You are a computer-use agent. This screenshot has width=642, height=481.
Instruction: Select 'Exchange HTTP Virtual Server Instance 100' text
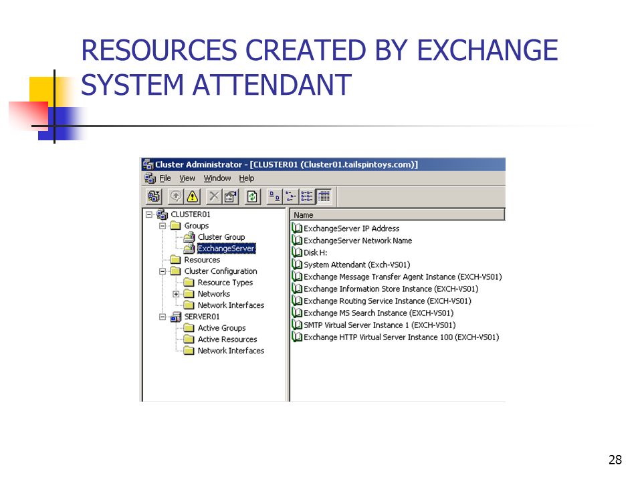(378, 337)
